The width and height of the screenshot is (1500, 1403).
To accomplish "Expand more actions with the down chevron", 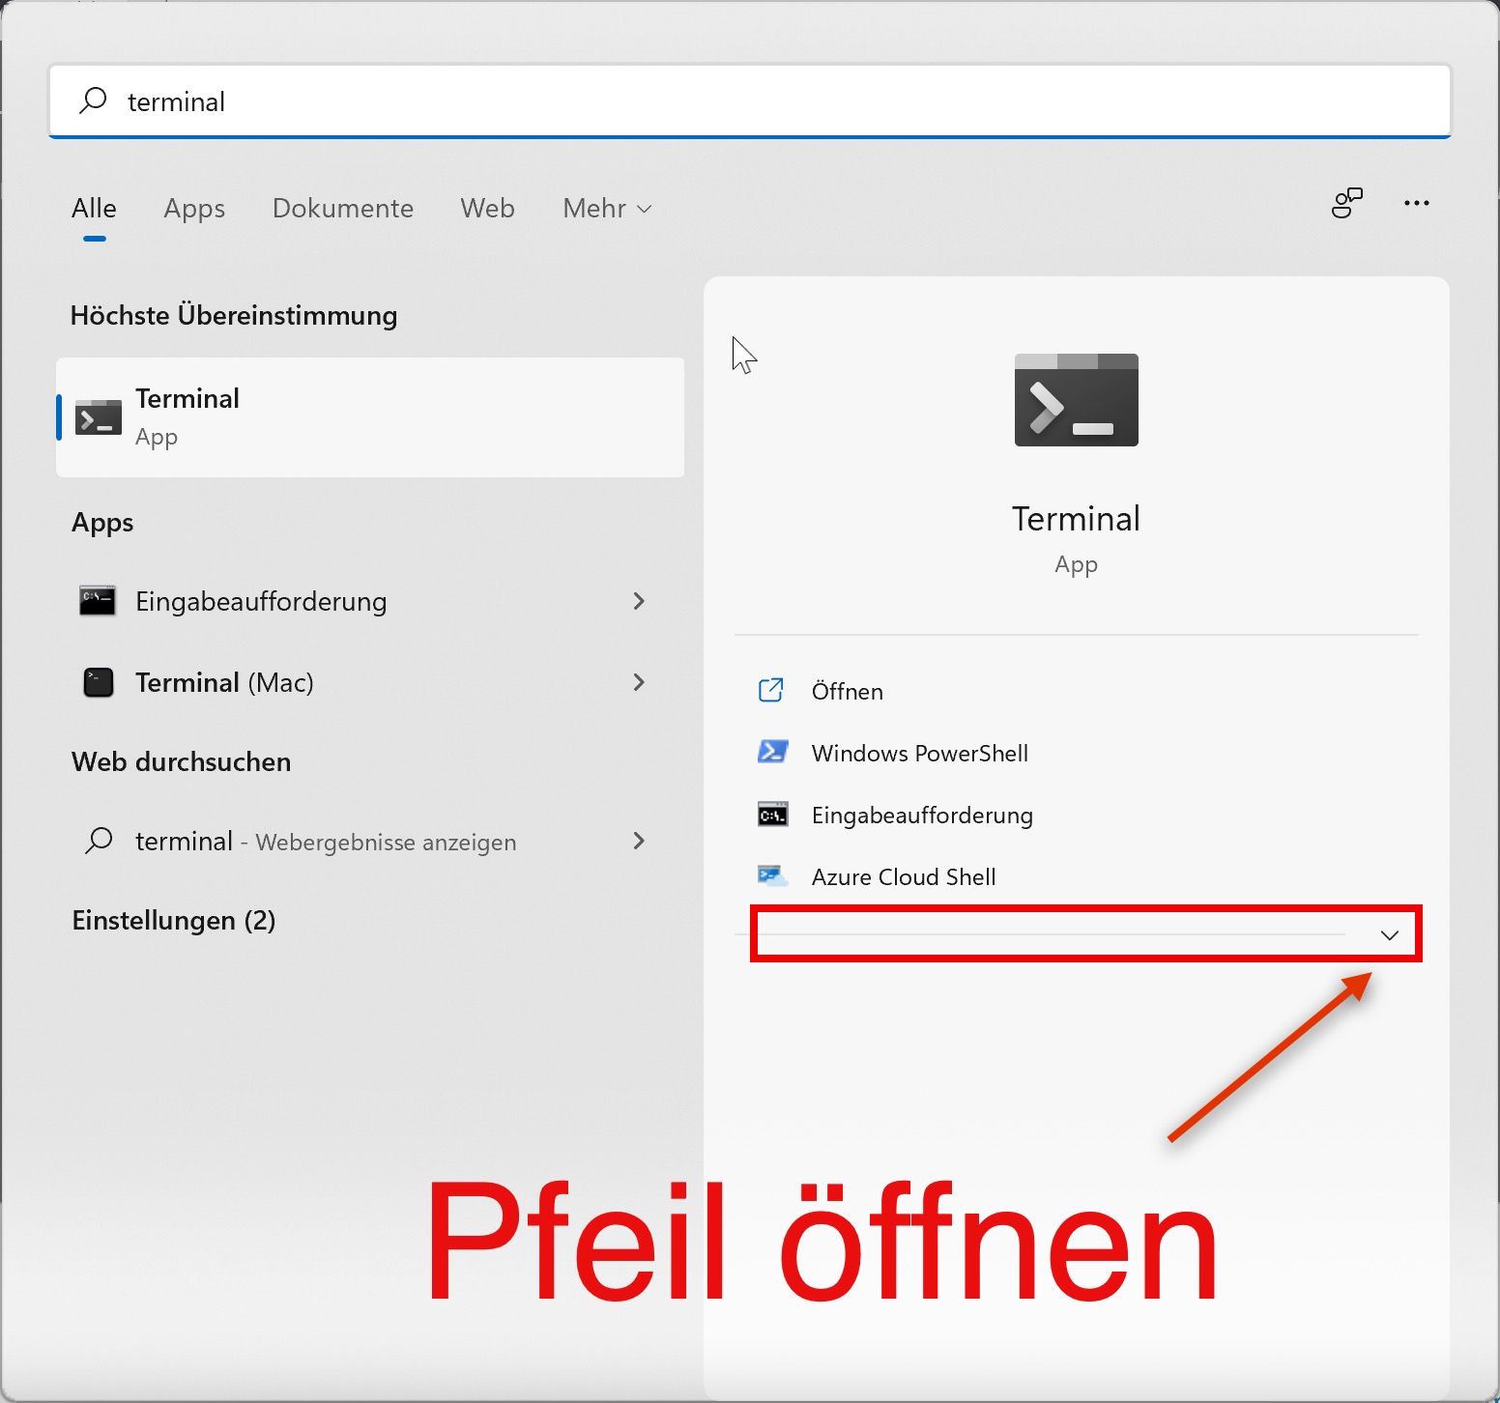I will 1390,935.
